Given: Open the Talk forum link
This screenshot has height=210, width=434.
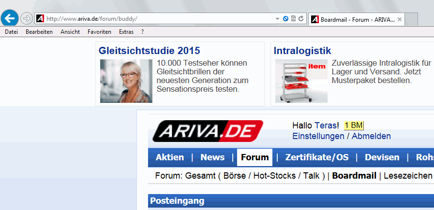Looking at the screenshot, I should pyautogui.click(x=312, y=176).
